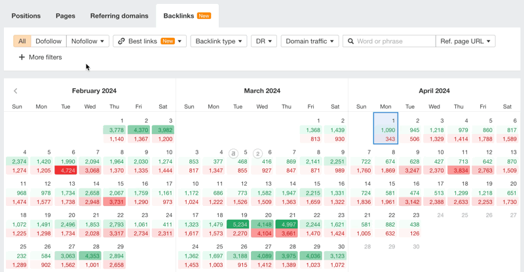
Task: Click the 1,788 lost links on April 5
Action: pos(483,139)
